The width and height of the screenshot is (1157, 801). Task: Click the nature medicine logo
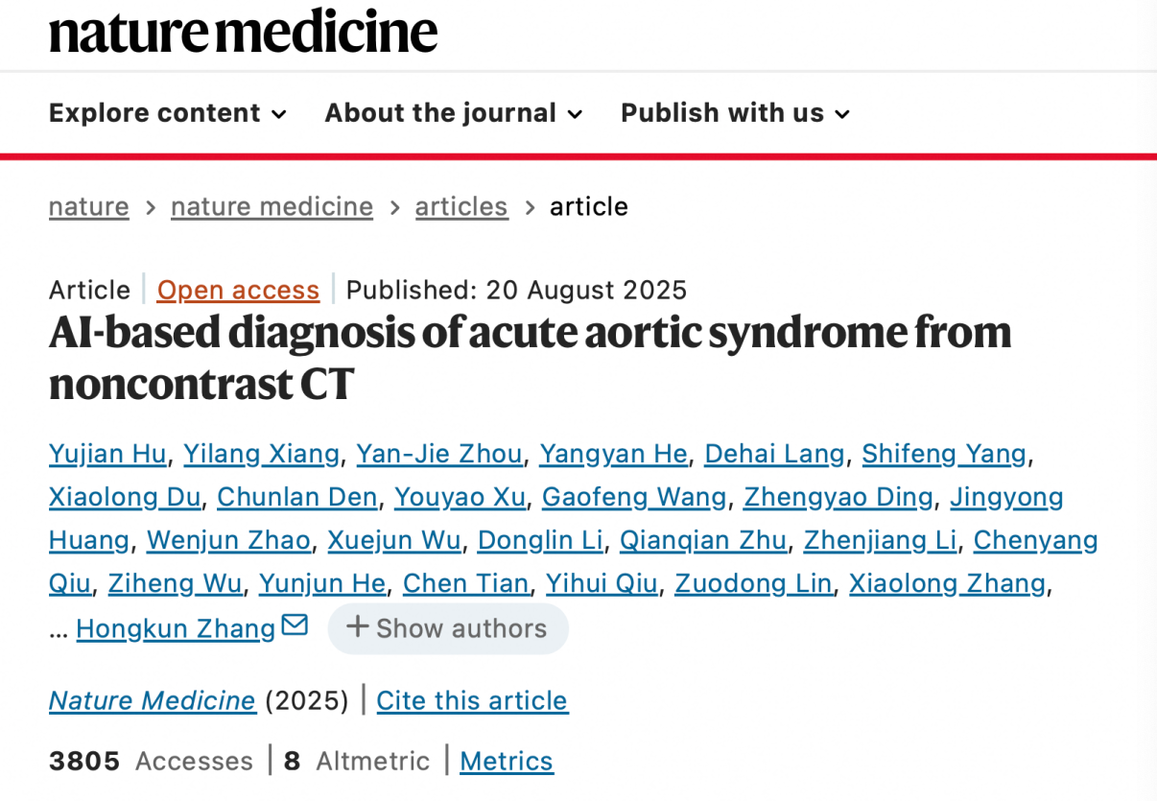[x=244, y=32]
